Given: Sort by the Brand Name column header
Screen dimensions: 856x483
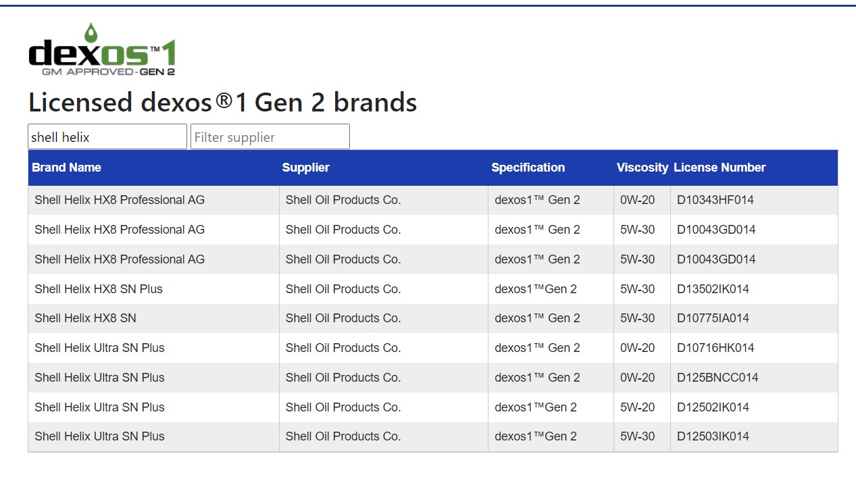Looking at the screenshot, I should 66,168.
